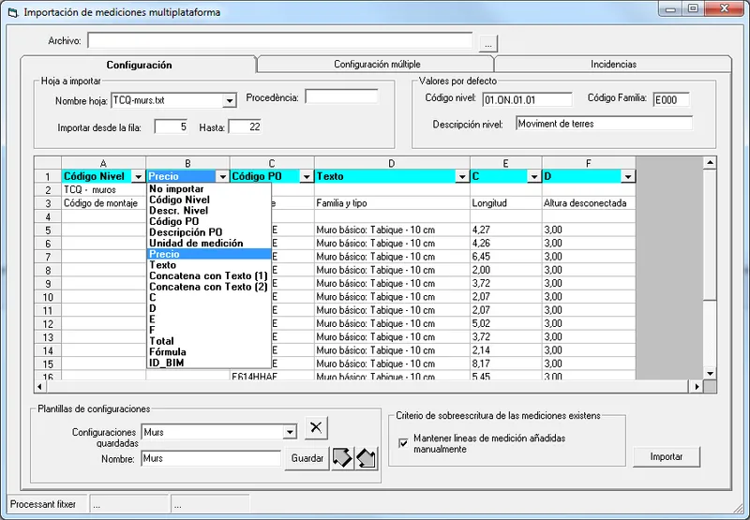
Task: Select the highlighted Precio option
Action: [x=209, y=254]
